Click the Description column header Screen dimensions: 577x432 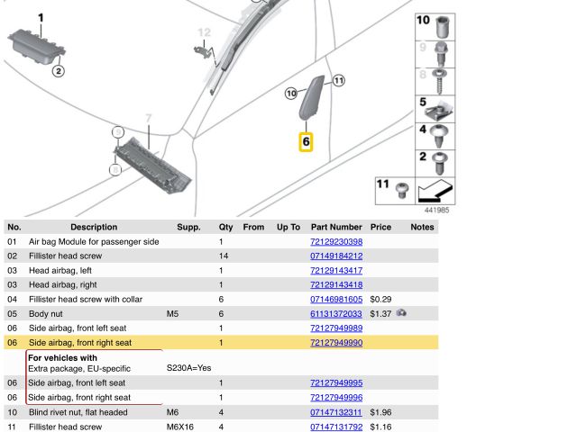coord(94,228)
